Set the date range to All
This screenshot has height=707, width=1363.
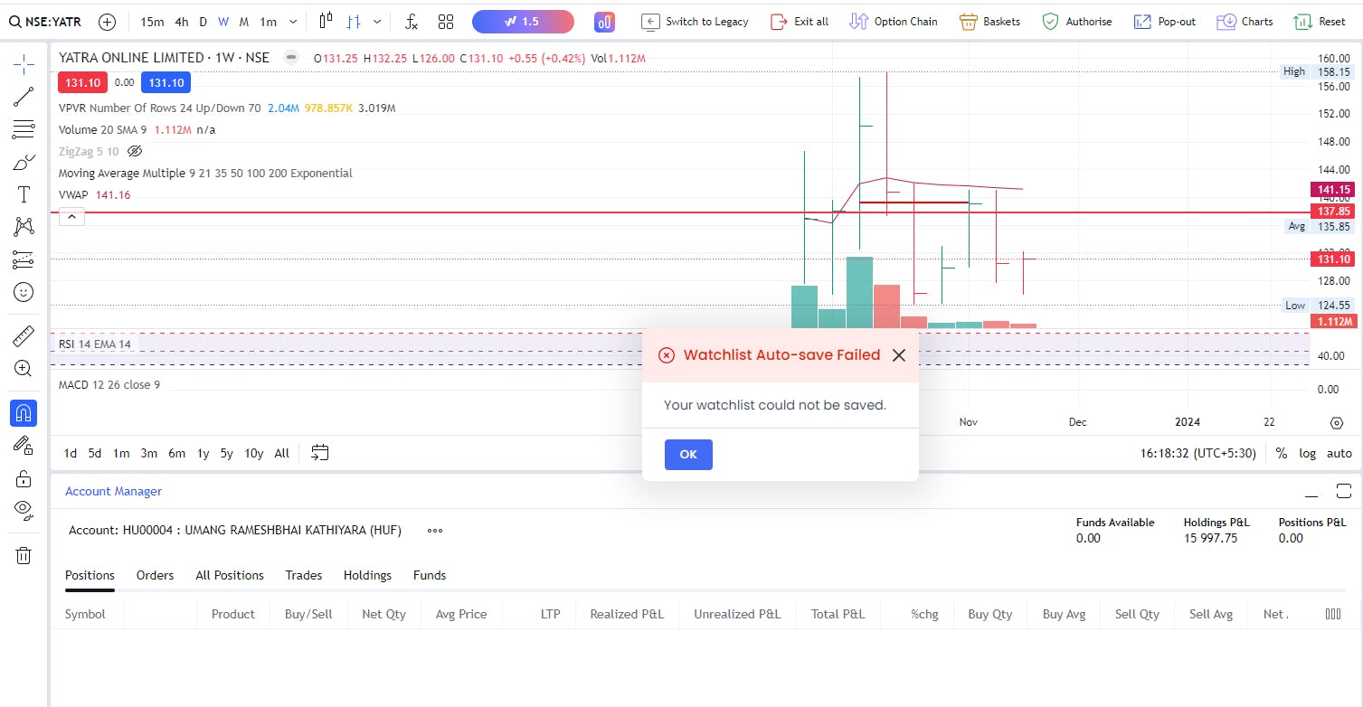[x=282, y=454]
